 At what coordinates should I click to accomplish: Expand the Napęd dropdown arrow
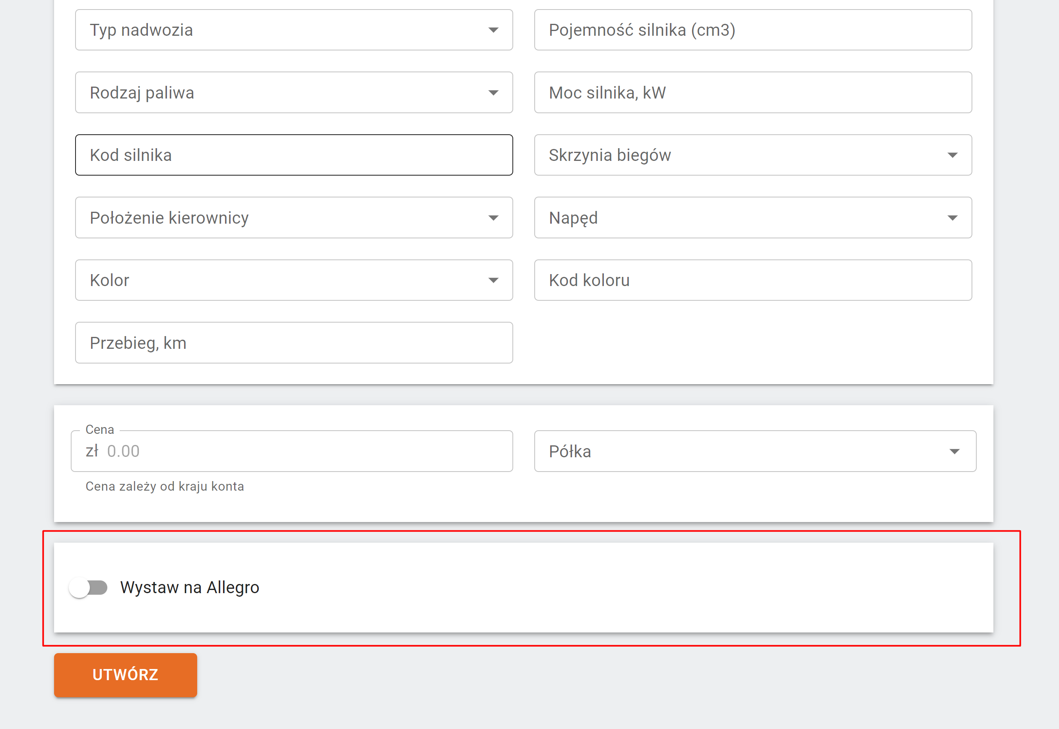(952, 218)
